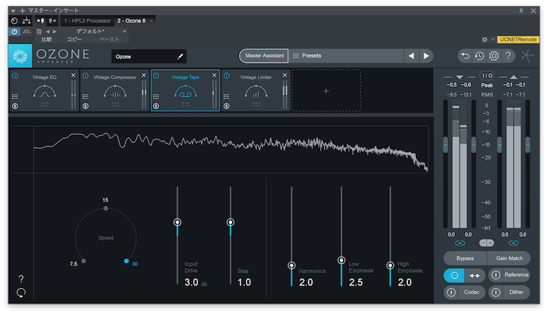This screenshot has width=548, height=314.
Task: Toggle Vintage Tape module power button
Action: pos(156,76)
